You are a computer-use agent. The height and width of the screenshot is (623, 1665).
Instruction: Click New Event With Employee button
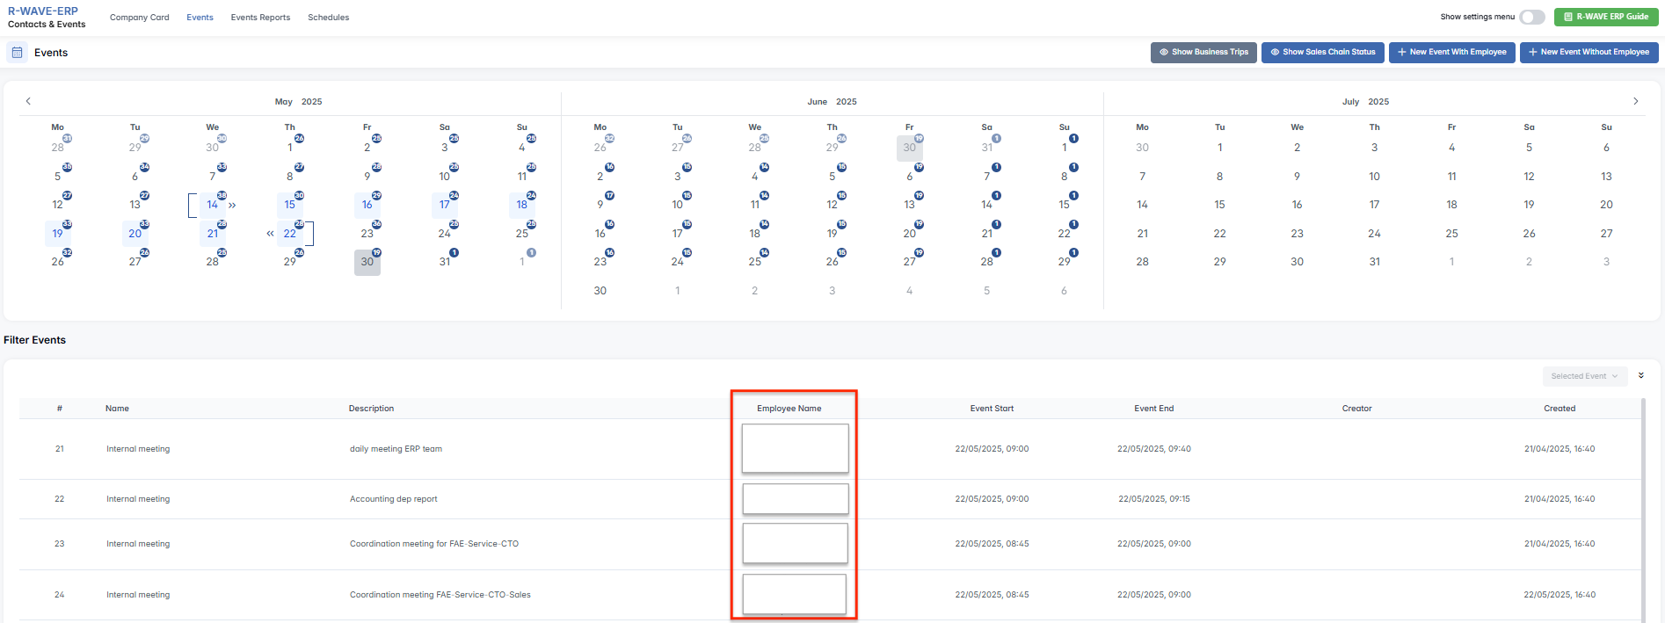1451,52
